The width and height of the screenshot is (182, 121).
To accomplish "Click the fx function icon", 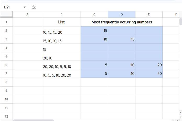I will 33,7.
